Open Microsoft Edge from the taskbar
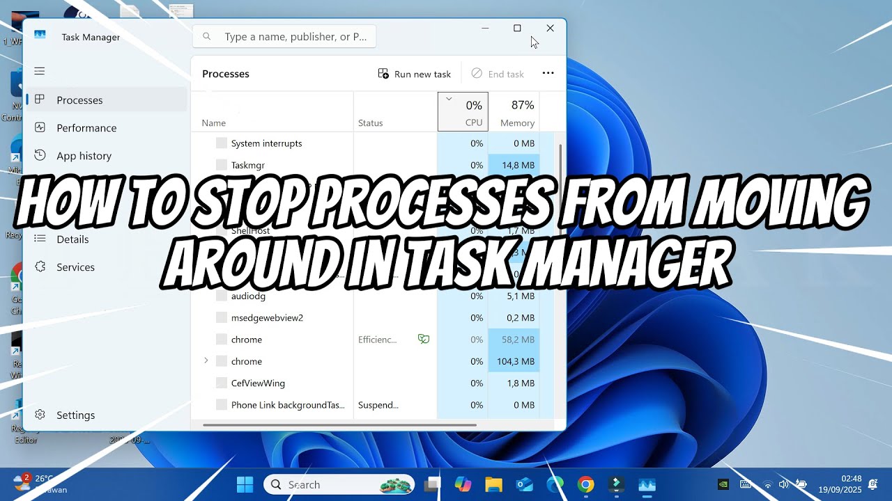 (555, 484)
